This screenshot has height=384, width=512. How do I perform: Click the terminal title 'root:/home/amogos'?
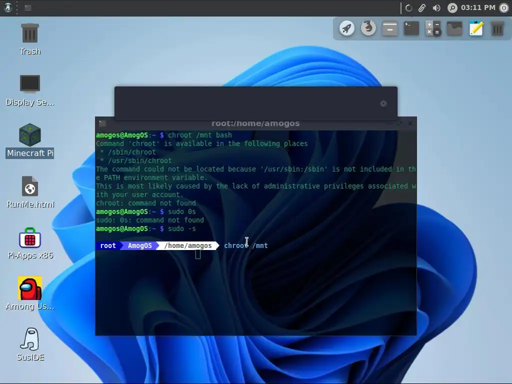(x=255, y=123)
